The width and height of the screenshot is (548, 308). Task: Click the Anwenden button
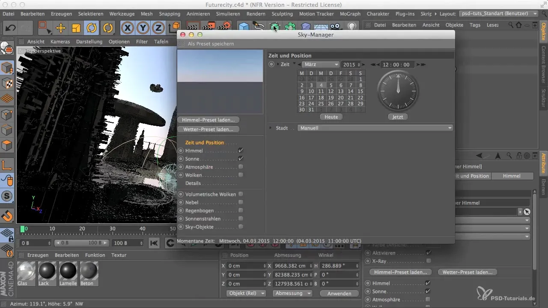339,293
